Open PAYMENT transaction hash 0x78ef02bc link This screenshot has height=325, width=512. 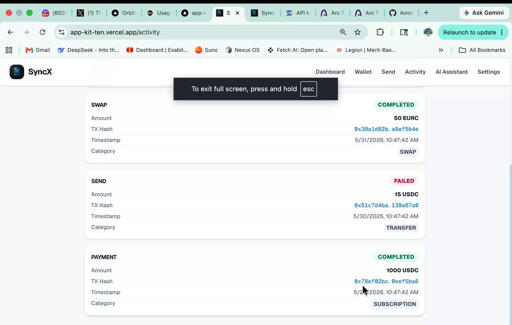(386, 281)
